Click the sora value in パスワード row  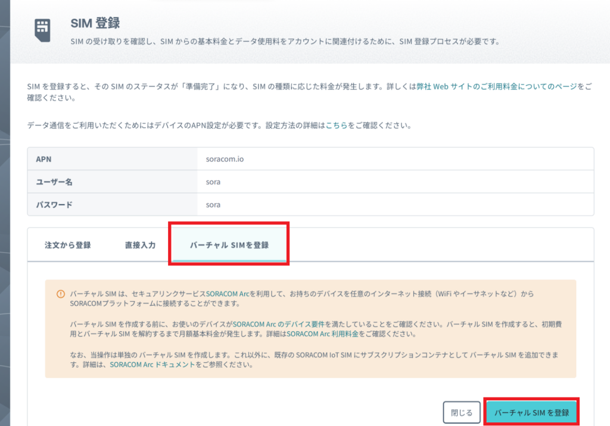click(x=213, y=204)
